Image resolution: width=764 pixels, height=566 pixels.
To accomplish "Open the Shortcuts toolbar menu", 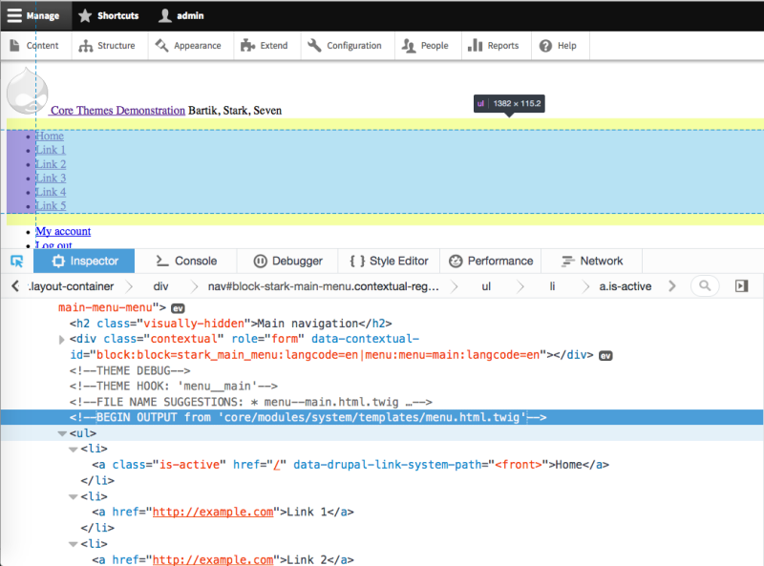I will tap(111, 15).
